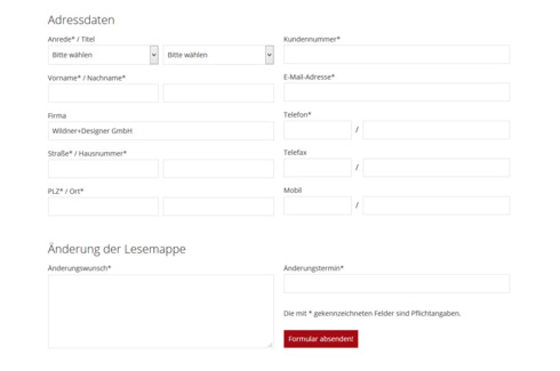Click the Firma field with Wildner+Designer GmbH
Image resolution: width=560 pixels, height=371 pixels.
pyautogui.click(x=161, y=131)
